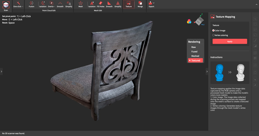Collapse the Texture Mapping panel
Viewport: 259px width, 136px height.
click(207, 71)
